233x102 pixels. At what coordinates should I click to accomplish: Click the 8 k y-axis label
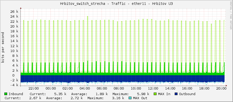(x=16, y=56)
